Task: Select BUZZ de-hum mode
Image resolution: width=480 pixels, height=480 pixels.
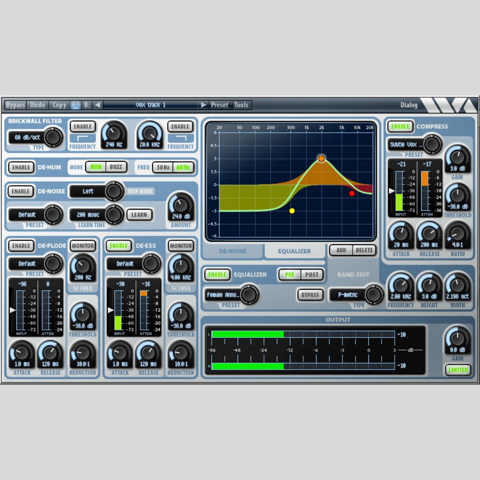Action: click(116, 167)
